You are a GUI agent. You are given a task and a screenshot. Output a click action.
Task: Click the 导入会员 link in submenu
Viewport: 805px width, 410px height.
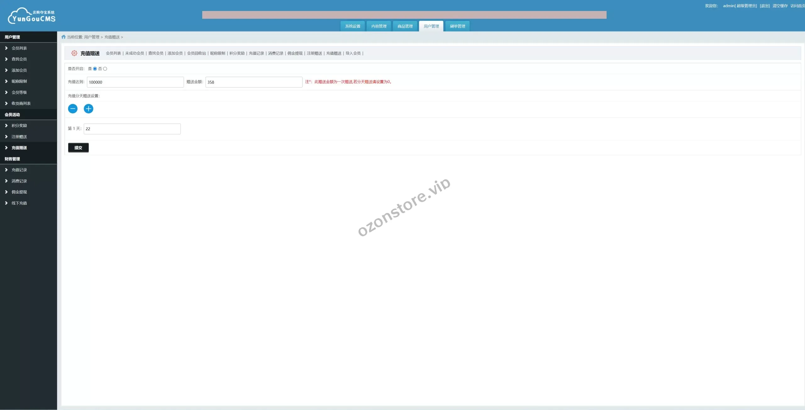(353, 53)
